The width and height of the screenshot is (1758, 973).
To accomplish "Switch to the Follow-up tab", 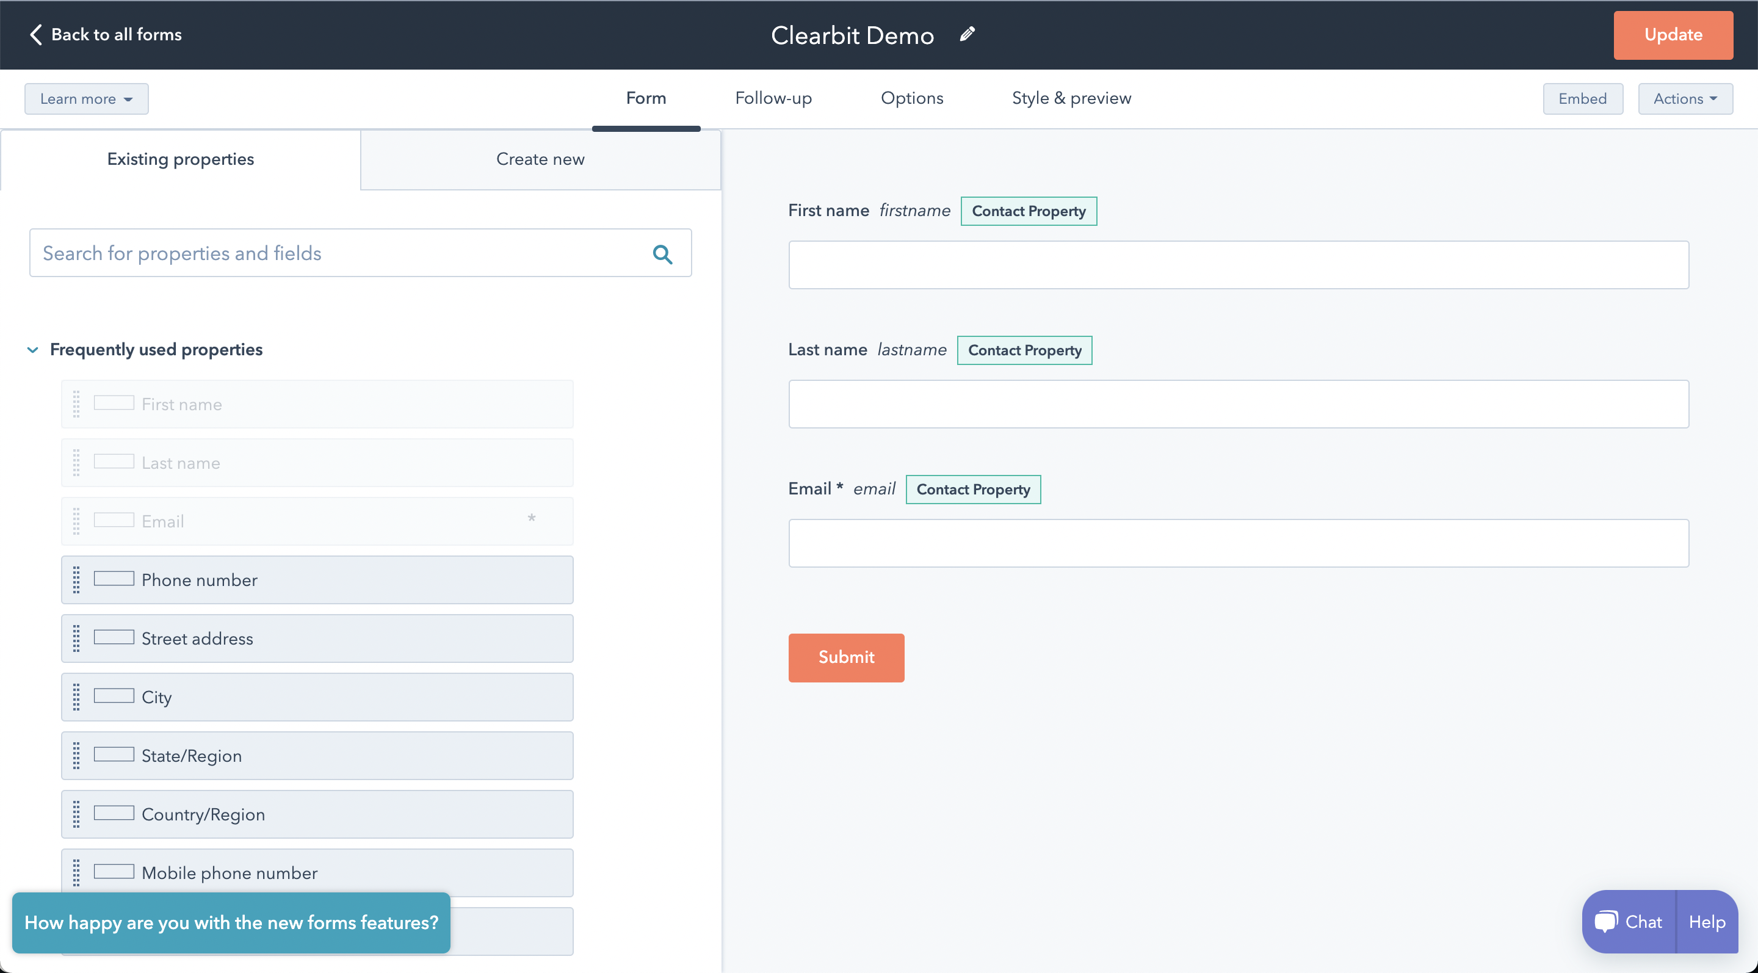I will [773, 98].
